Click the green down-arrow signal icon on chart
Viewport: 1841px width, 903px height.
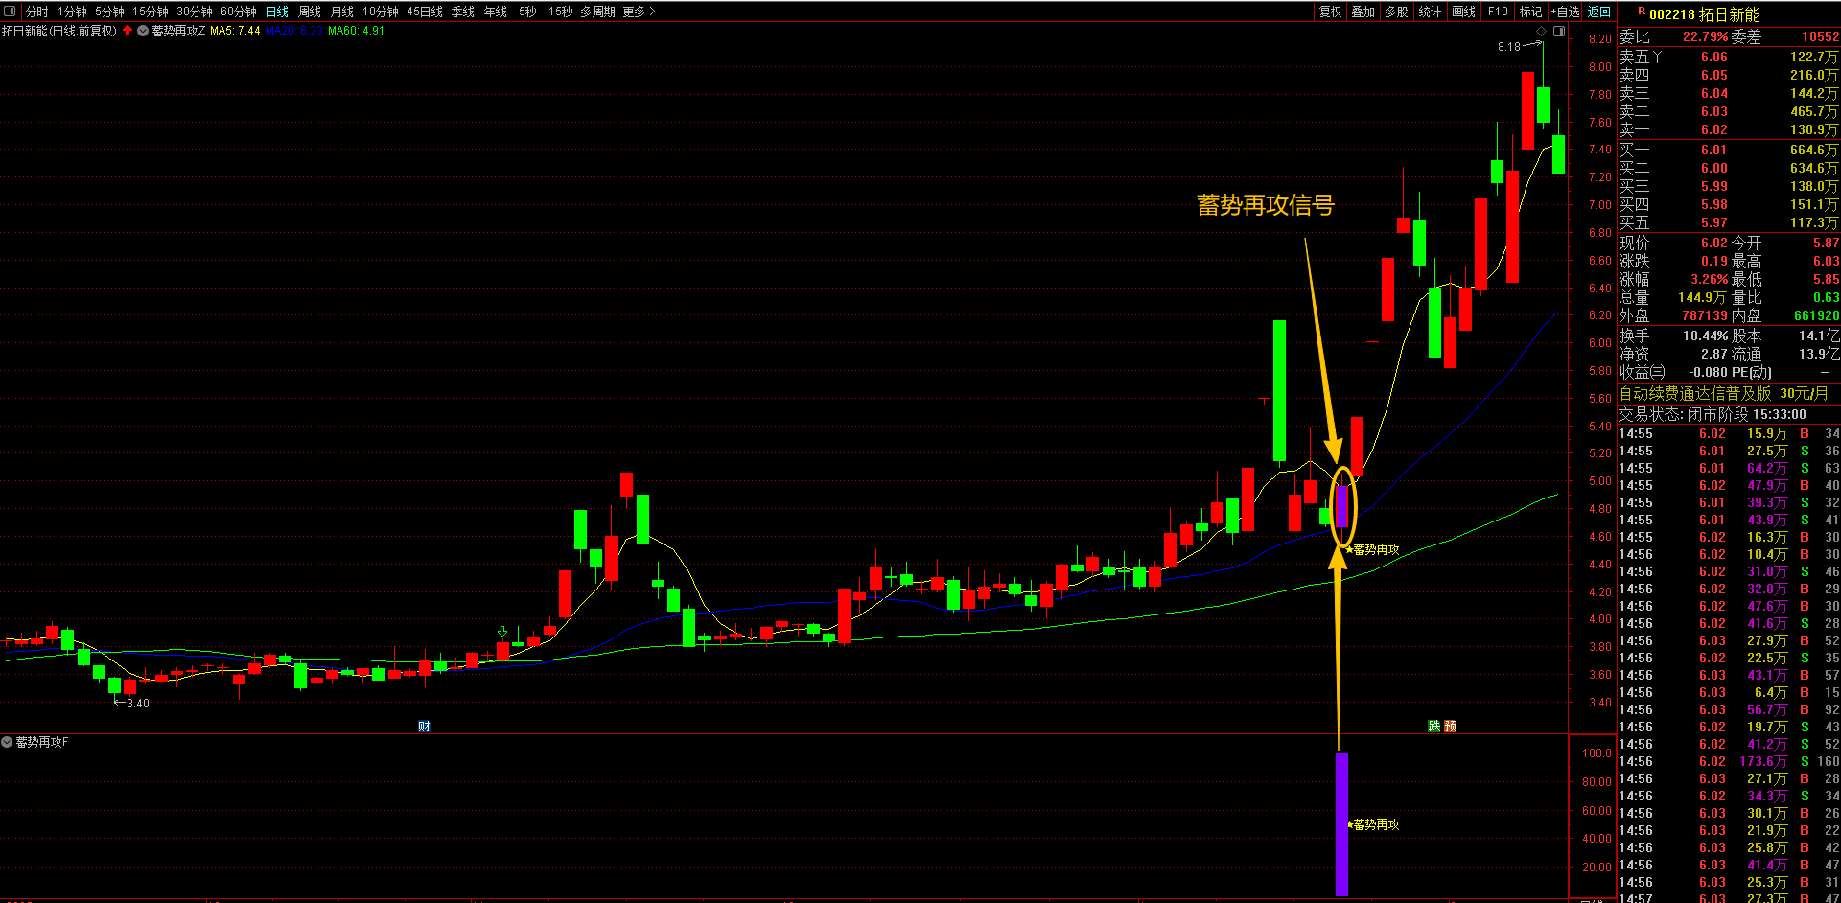[501, 631]
